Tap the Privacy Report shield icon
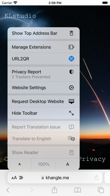This screenshot has height=196, width=110. point(71,72)
